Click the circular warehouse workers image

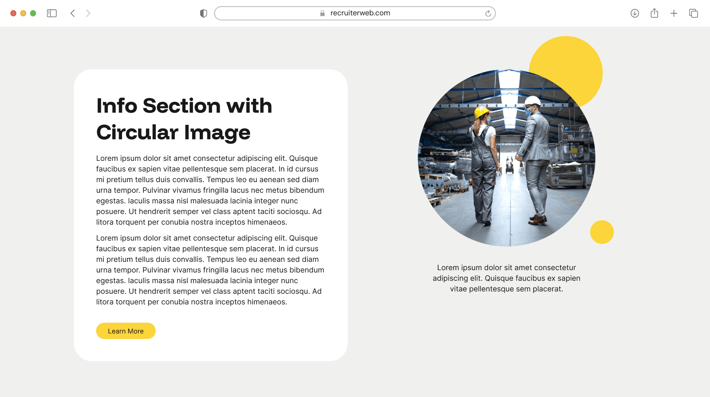506,158
